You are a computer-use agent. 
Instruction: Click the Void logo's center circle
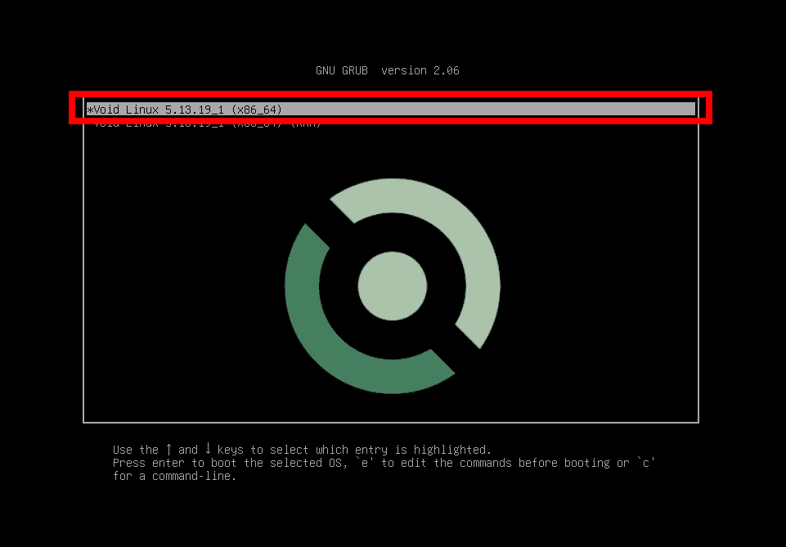[x=393, y=286]
